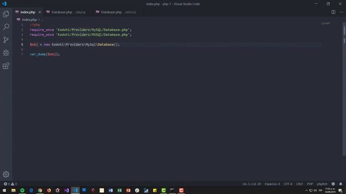Open Visual Studio from the taskbar
Image resolution: width=346 pixels, height=194 pixels.
coord(66,190)
